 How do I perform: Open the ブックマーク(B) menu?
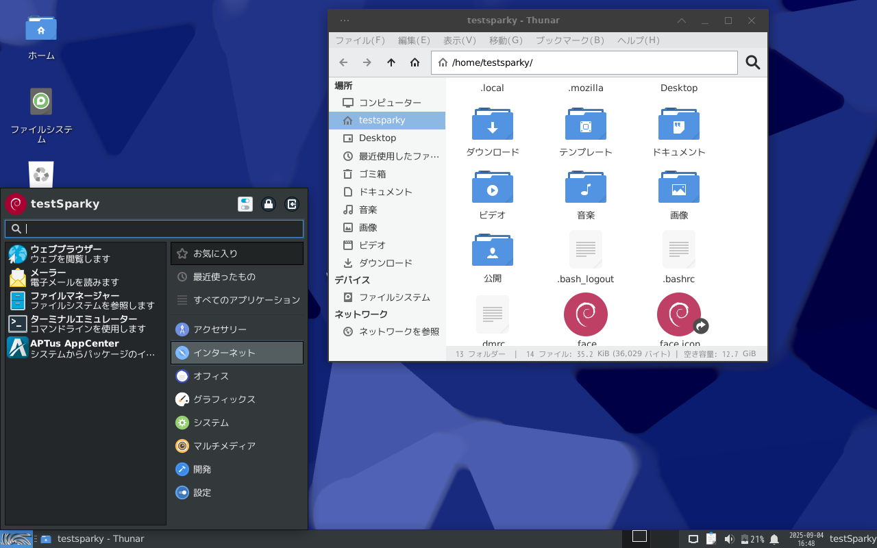tap(569, 40)
